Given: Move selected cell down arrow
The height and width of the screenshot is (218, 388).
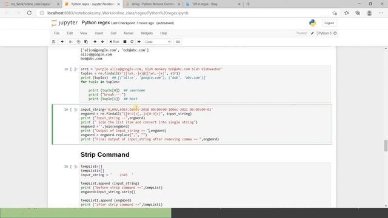Looking at the screenshot, I should 102,42.
